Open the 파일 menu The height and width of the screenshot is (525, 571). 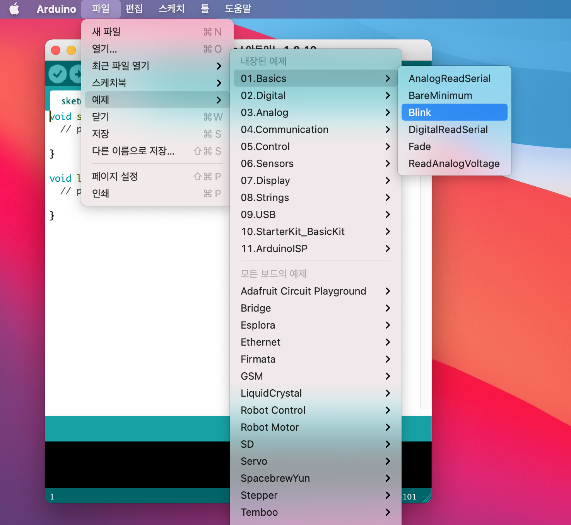pos(101,9)
